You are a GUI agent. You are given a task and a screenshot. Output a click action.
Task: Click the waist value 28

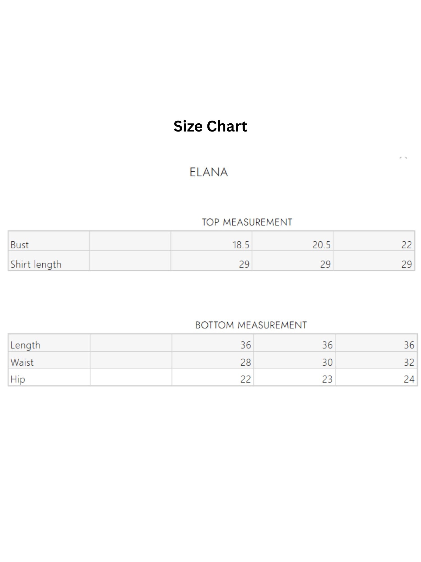coord(246,362)
